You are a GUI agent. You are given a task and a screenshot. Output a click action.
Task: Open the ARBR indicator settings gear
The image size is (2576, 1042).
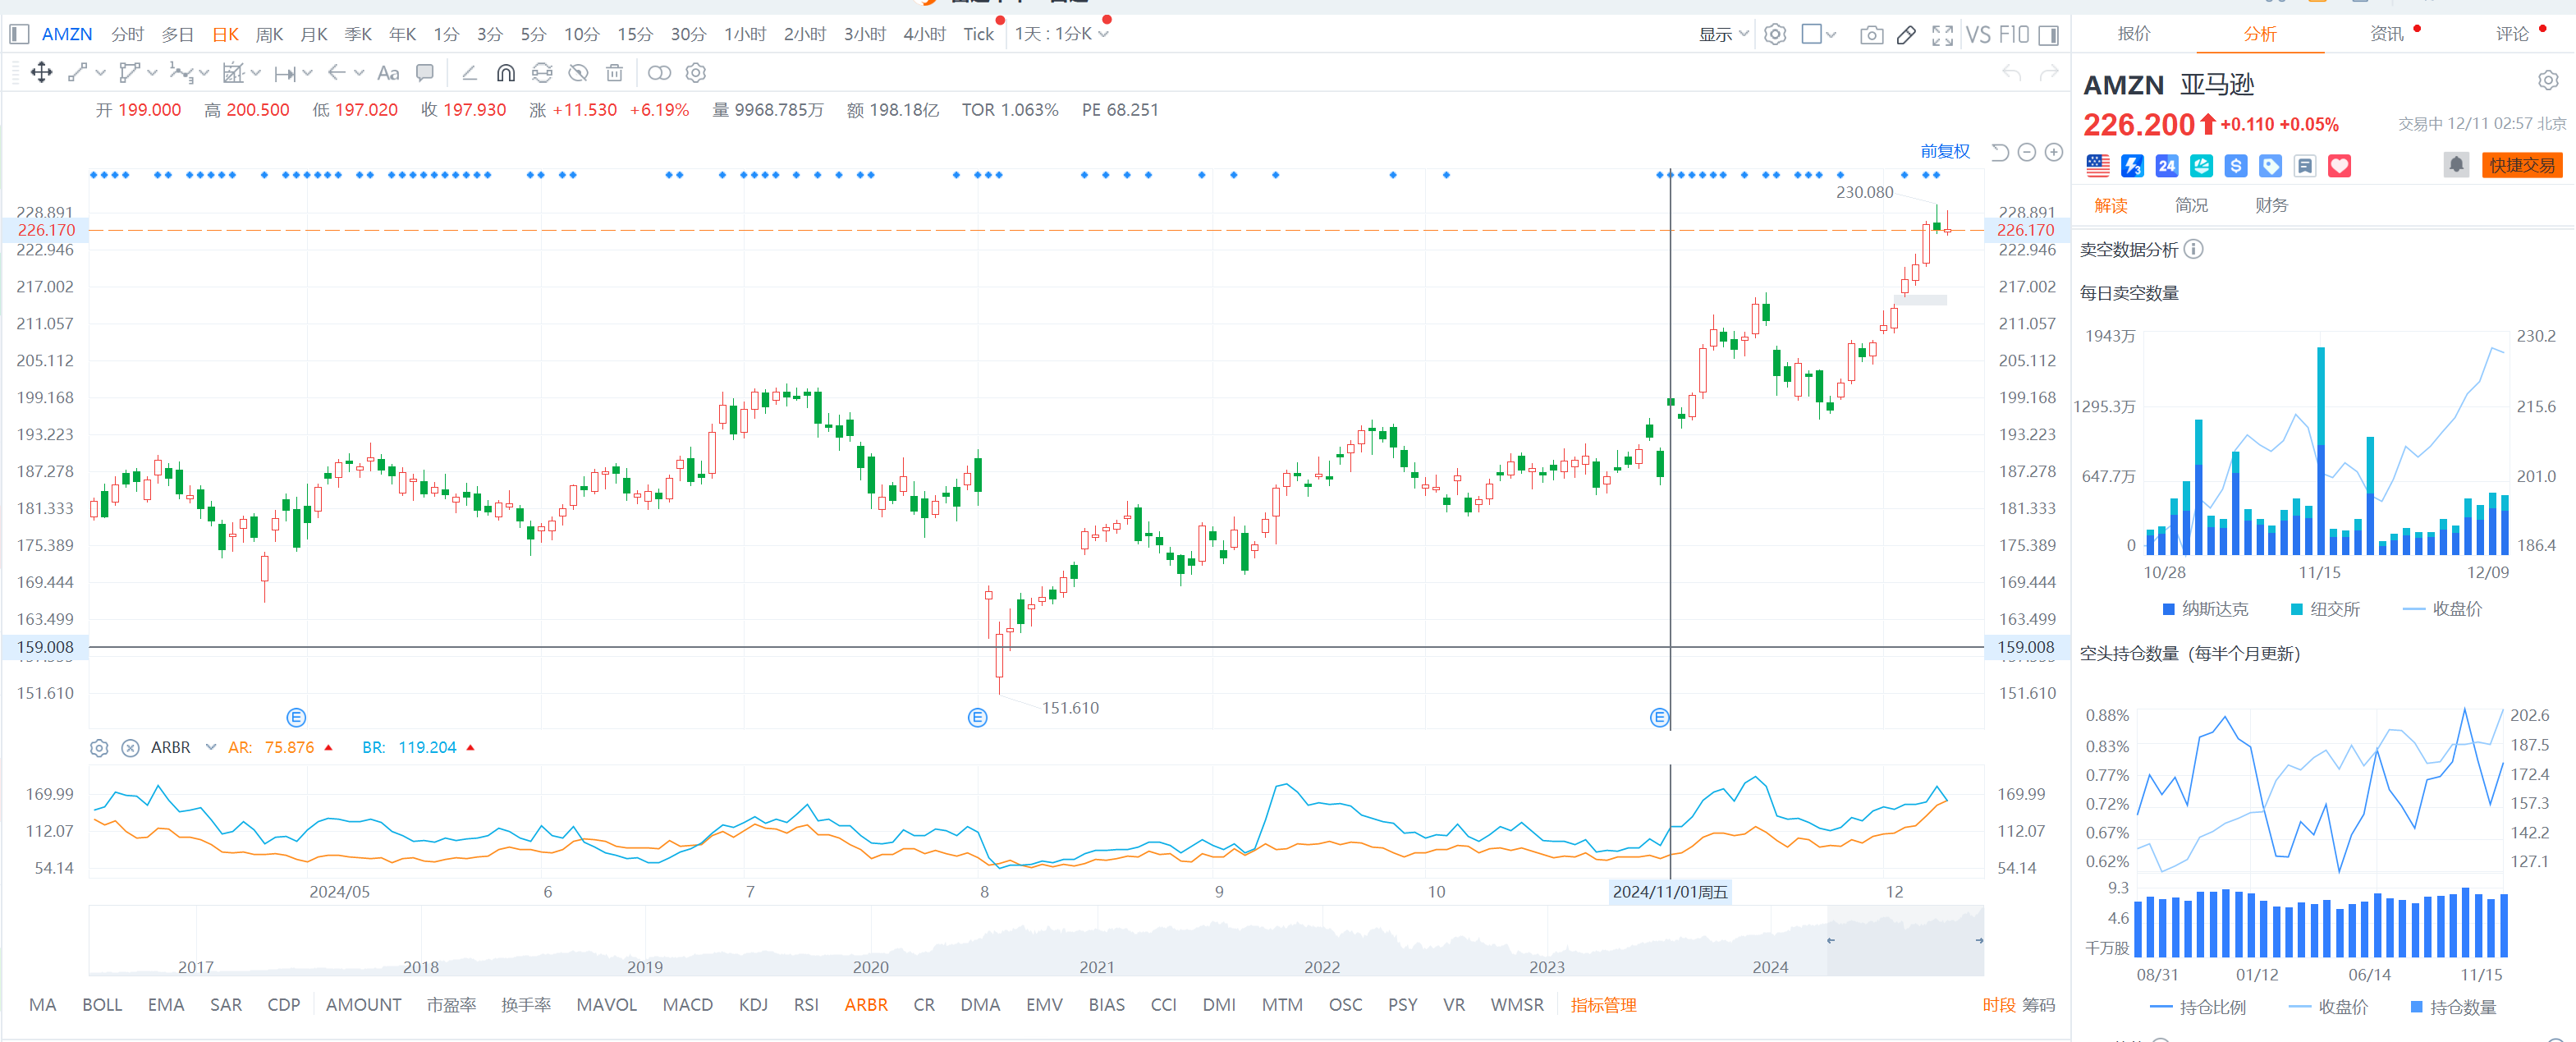(99, 748)
